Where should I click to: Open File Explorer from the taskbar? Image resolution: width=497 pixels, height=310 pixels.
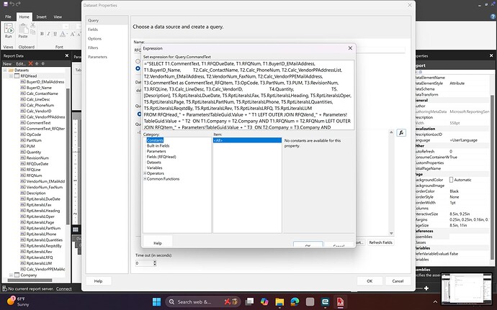(279, 302)
